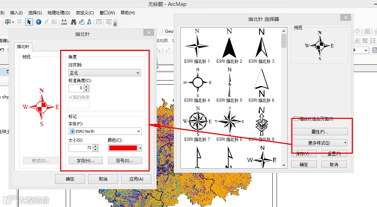Image resolution: width=377 pixels, height=207 pixels.
Task: Click the Clear Selected Features icon
Action: coord(20,22)
